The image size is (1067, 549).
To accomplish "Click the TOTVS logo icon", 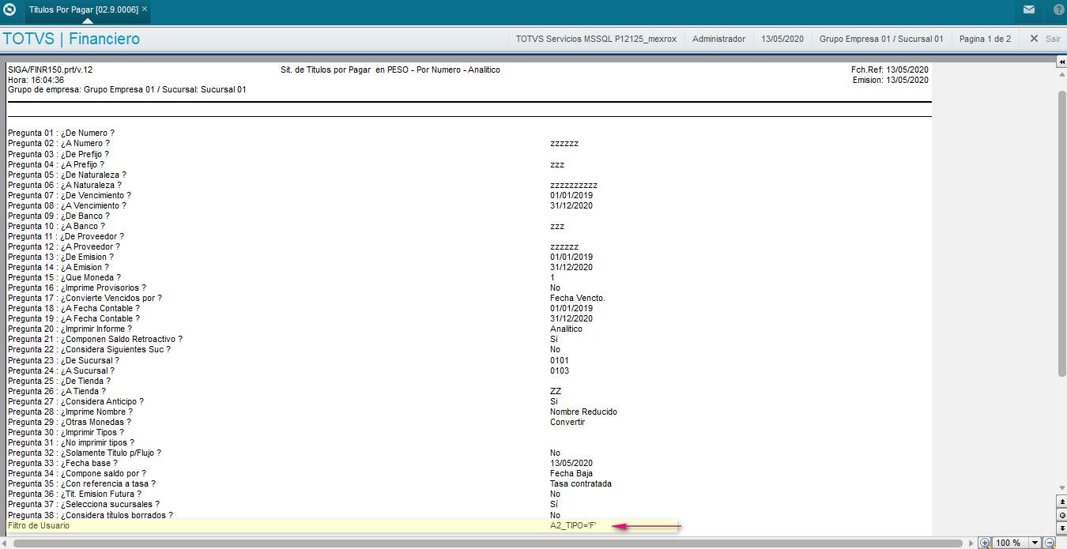I will (9, 10).
